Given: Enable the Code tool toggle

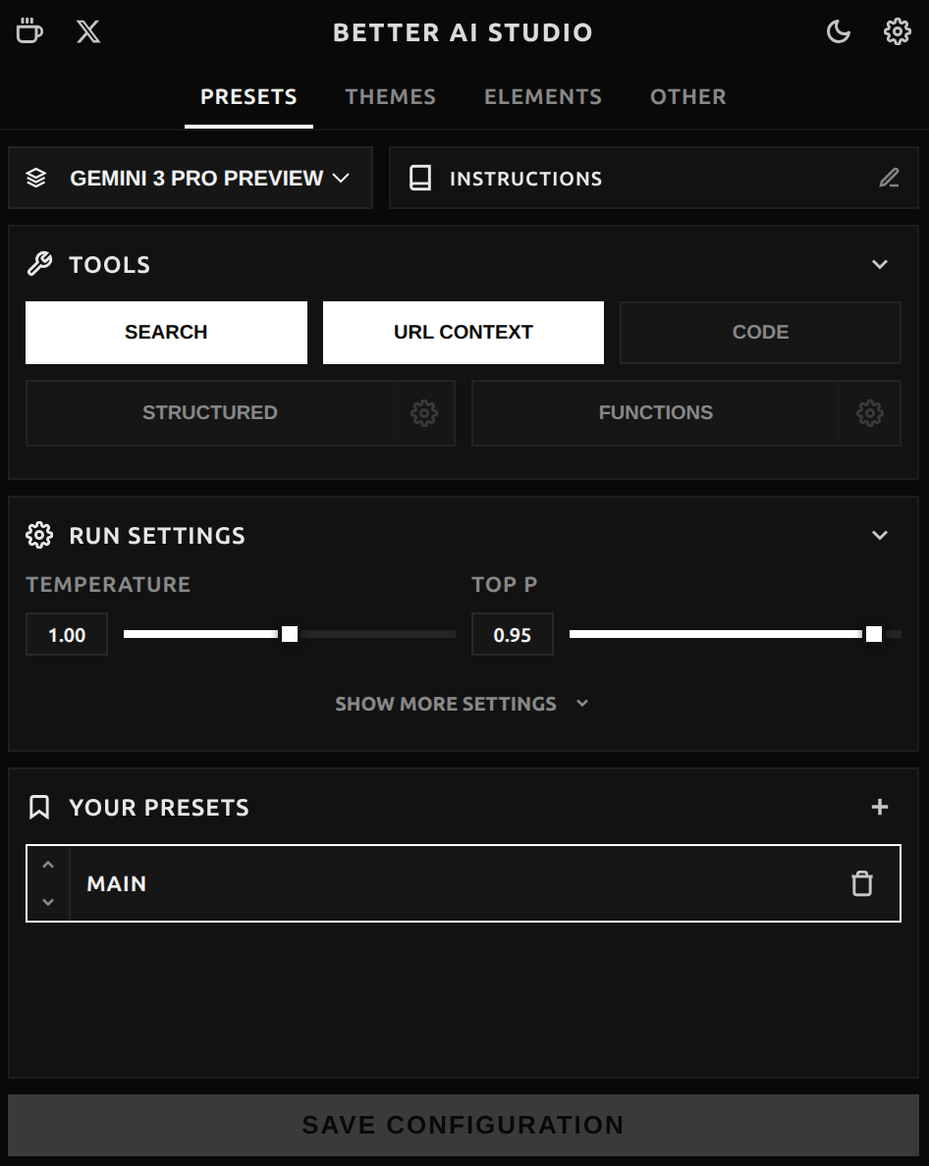Looking at the screenshot, I should pyautogui.click(x=760, y=333).
